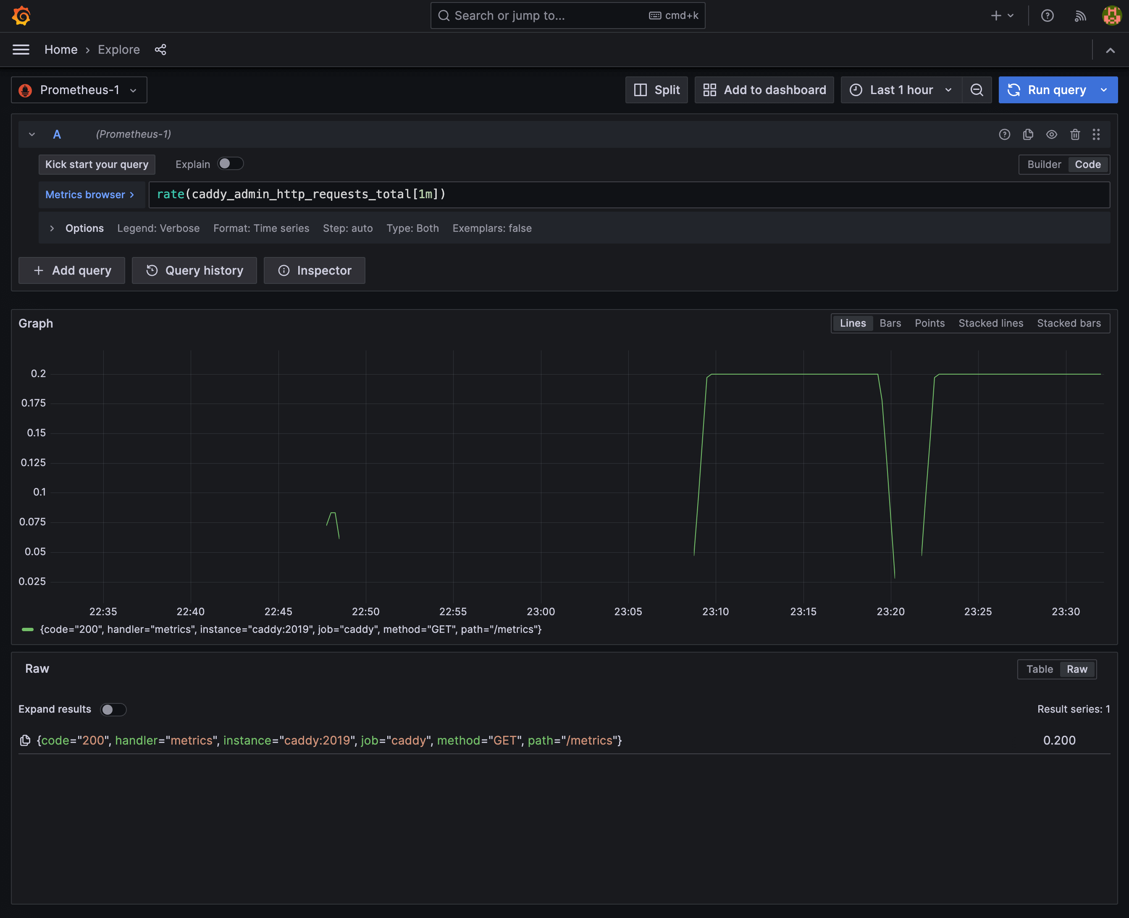Image resolution: width=1129 pixels, height=918 pixels.
Task: Enable Expand results in Raw section
Action: pyautogui.click(x=113, y=709)
